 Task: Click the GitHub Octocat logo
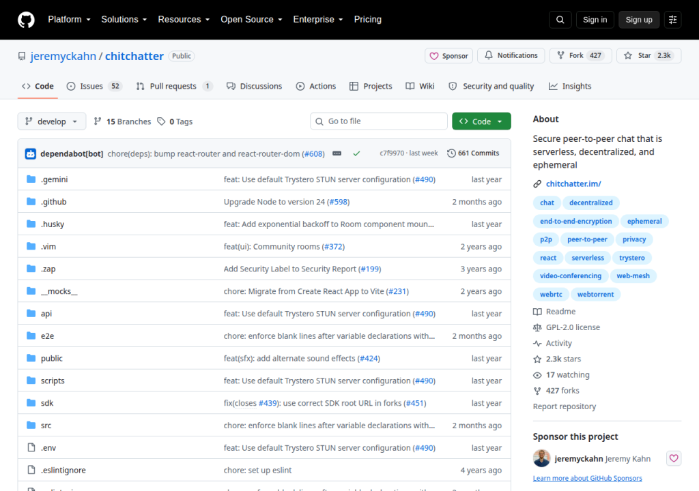pos(27,20)
